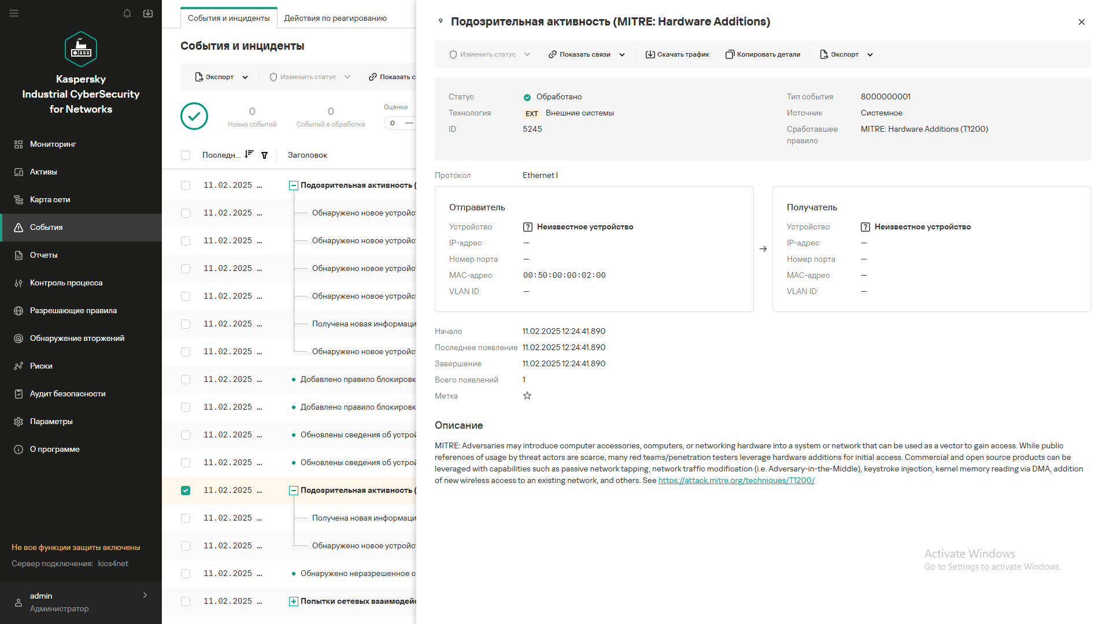The image size is (1110, 624).
Task: Click Скачать трафик button
Action: point(678,54)
